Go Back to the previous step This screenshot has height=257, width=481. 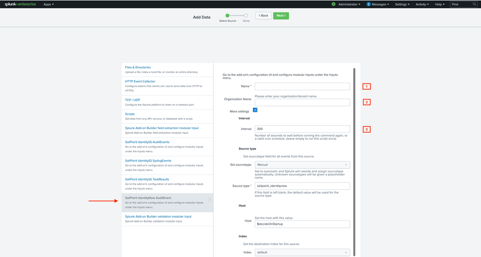point(263,16)
